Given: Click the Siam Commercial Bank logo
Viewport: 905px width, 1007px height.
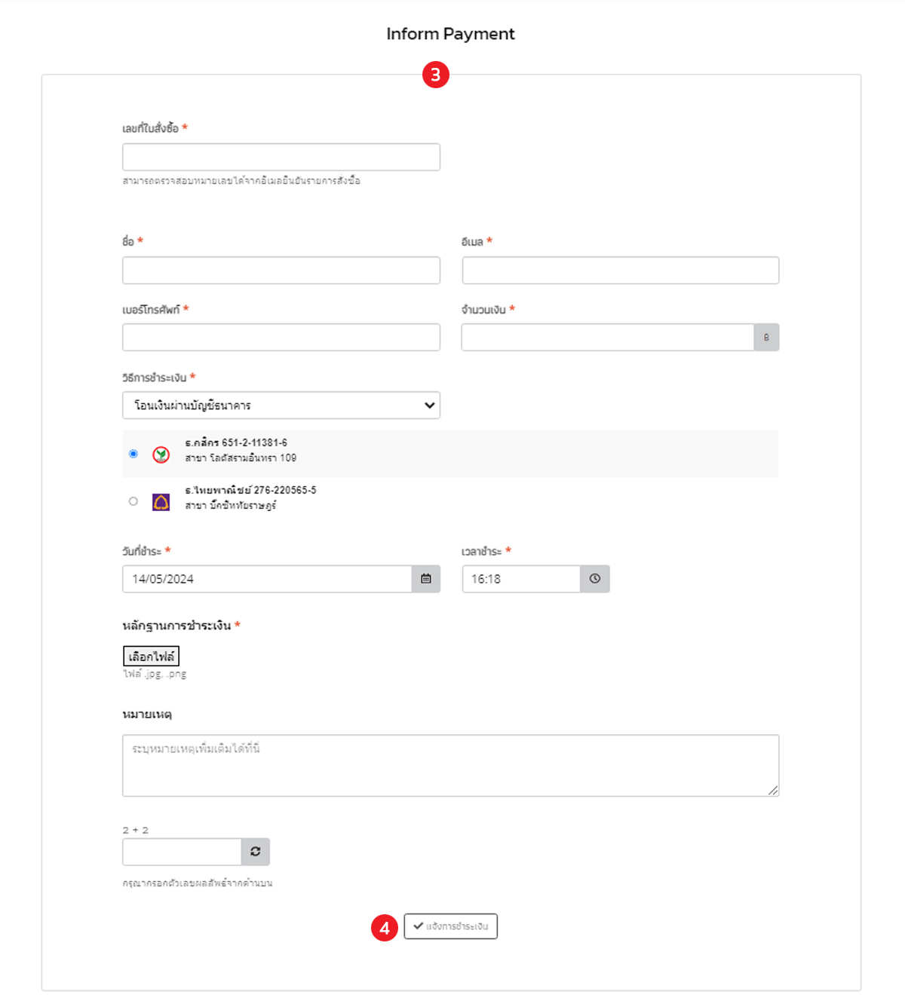Looking at the screenshot, I should tap(161, 502).
